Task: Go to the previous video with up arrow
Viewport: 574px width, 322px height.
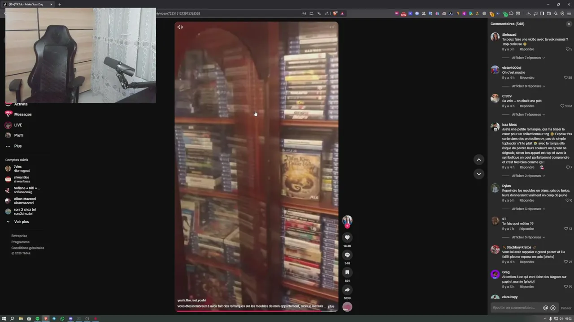Action: click(x=478, y=160)
